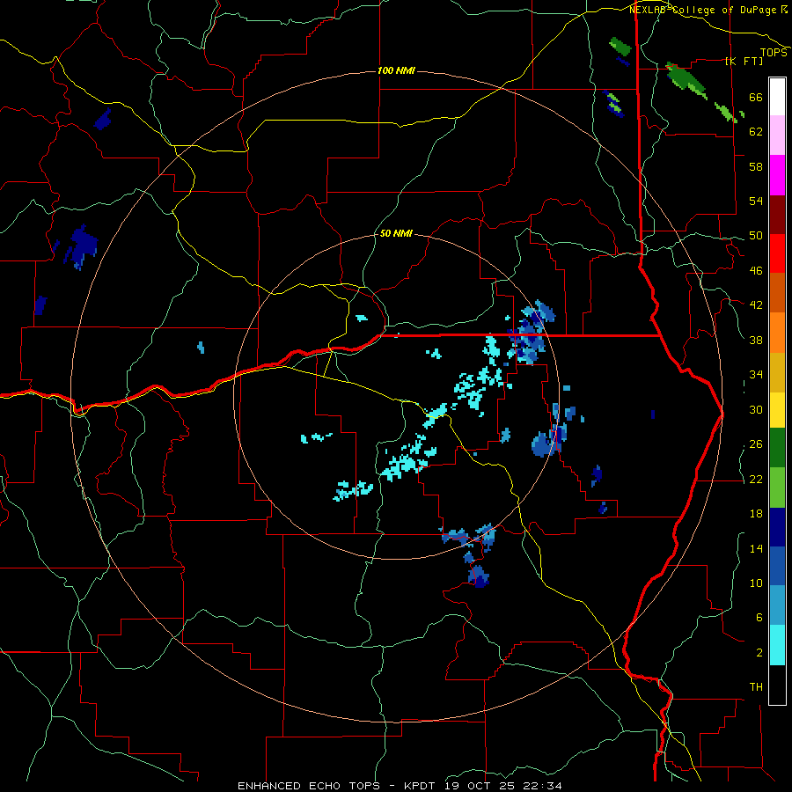Click the "14" legend value
792x792 pixels.
(x=756, y=548)
